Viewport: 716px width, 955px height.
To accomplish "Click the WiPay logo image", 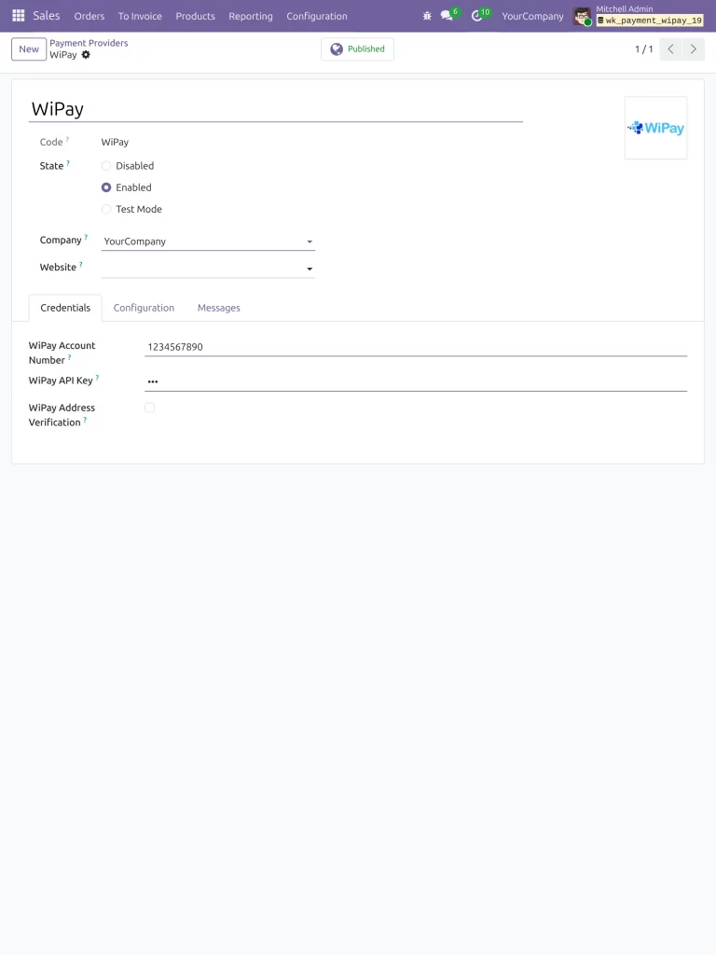I will tap(655, 128).
